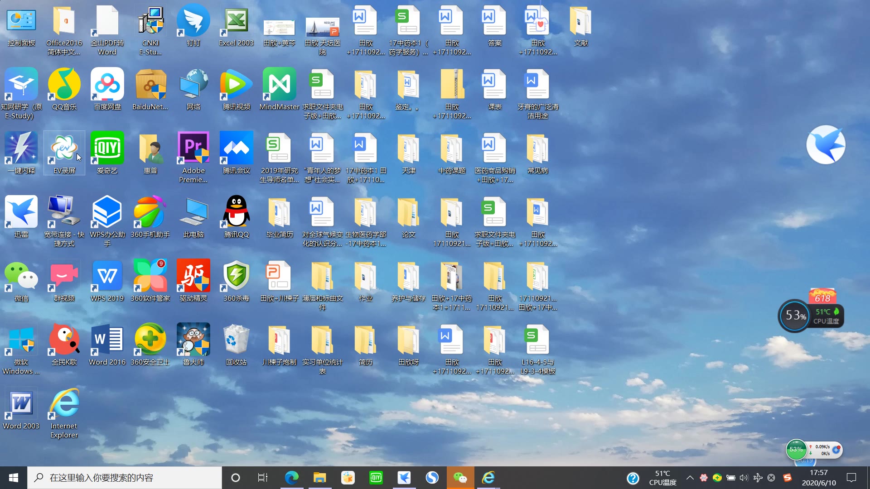Open the 简历 folder

pyautogui.click(x=366, y=345)
